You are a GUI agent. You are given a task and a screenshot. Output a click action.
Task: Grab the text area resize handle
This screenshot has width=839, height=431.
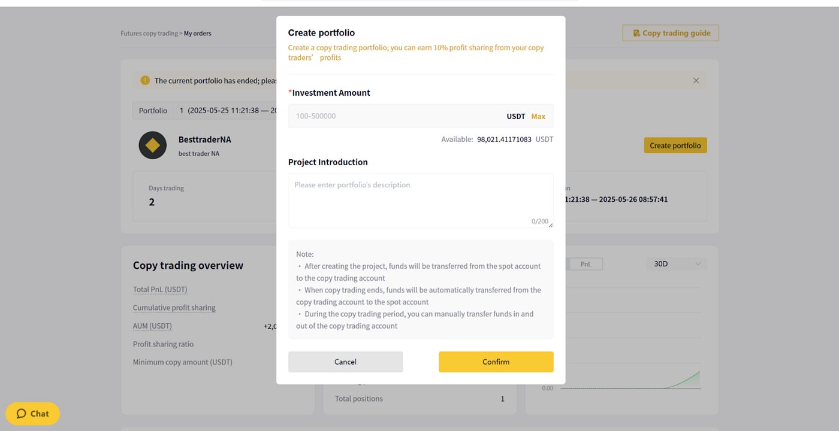pos(551,225)
